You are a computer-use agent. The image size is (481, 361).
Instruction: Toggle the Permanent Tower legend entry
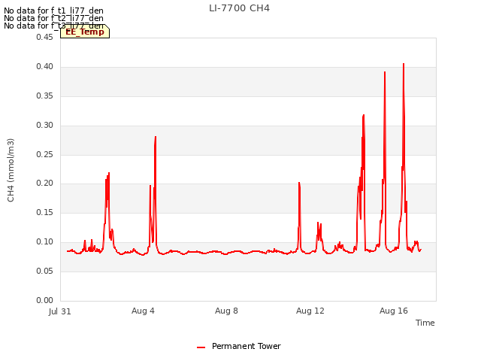239,346
